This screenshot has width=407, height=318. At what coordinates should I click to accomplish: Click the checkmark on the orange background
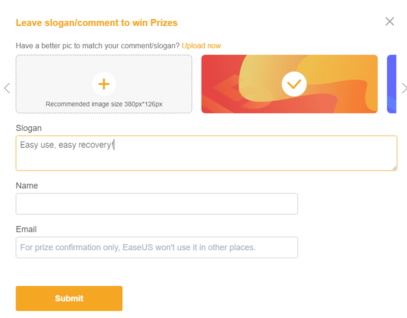click(294, 84)
